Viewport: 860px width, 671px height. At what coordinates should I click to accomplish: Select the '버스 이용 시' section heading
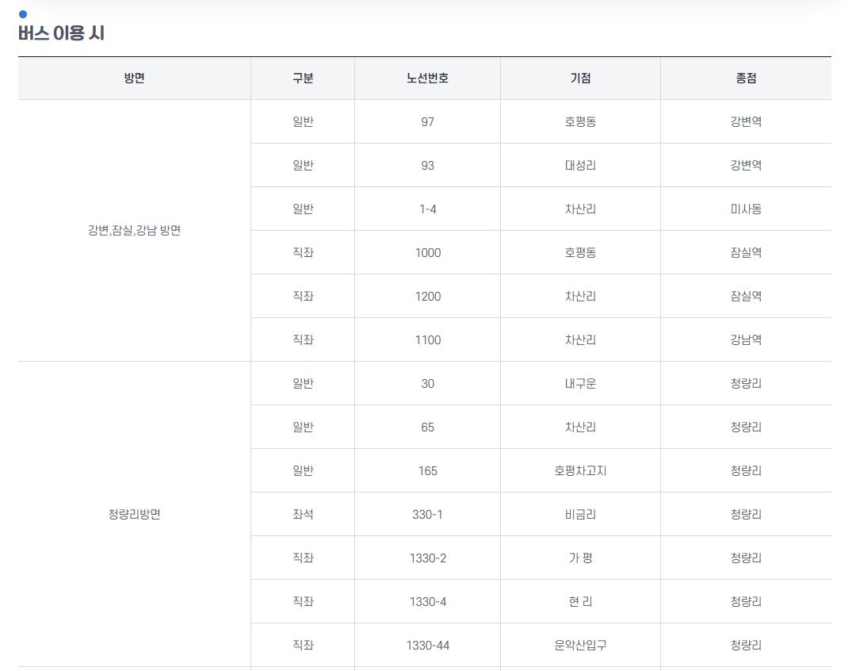pos(62,34)
